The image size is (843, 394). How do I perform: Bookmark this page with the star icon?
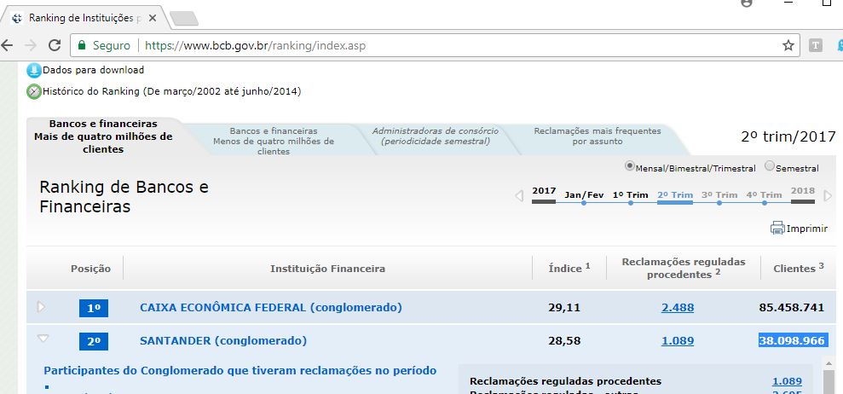point(788,45)
